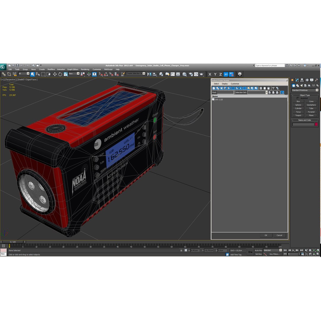The height and width of the screenshot is (321, 321).
Task: Click the Key Filters button
Action: (x=275, y=254)
